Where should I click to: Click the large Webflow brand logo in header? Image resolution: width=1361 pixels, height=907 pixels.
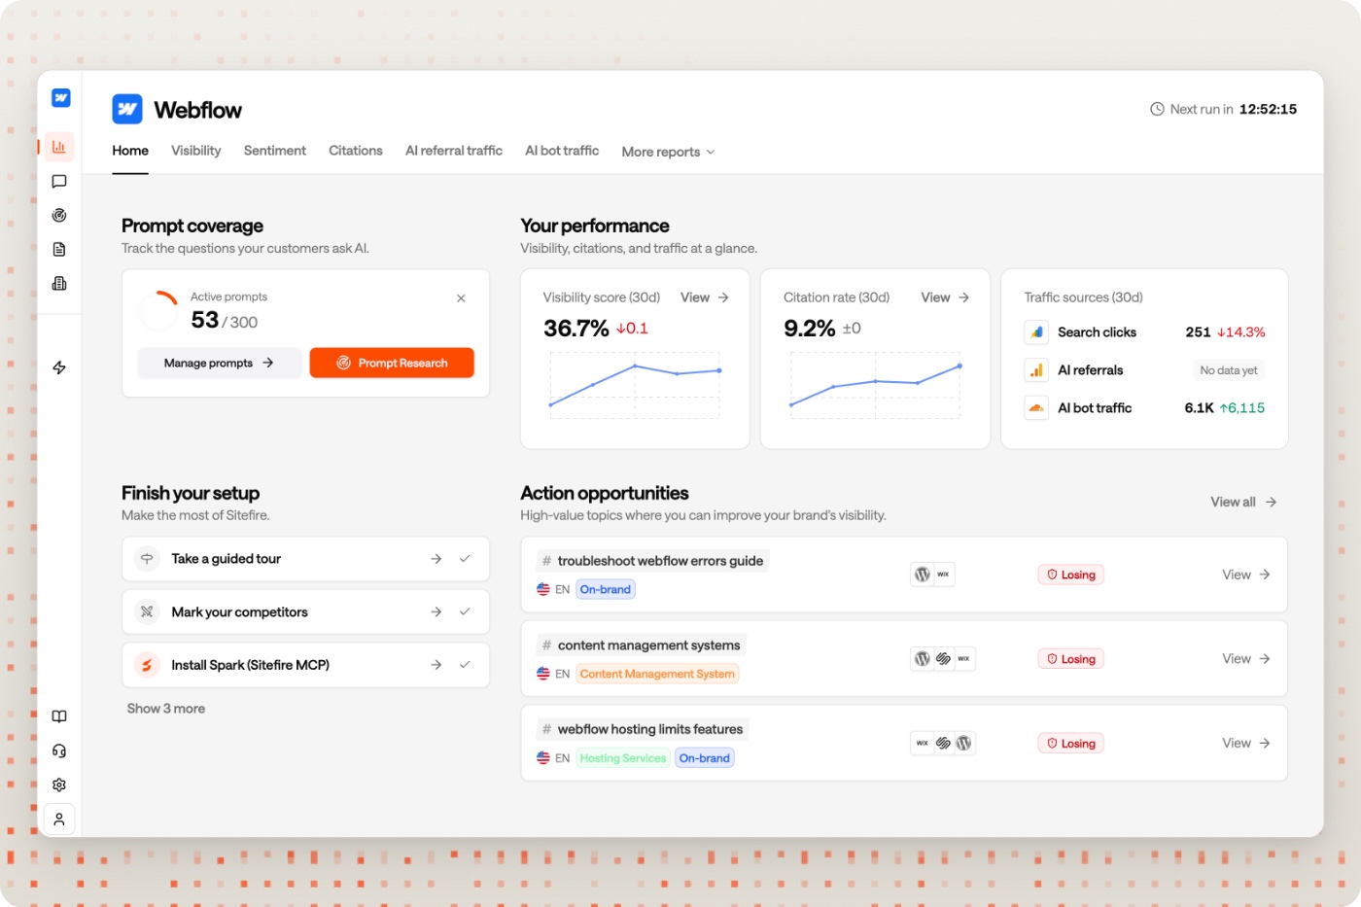[127, 109]
